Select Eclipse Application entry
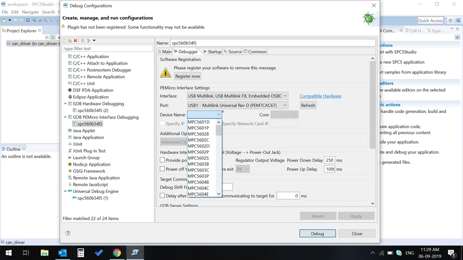 pos(91,97)
